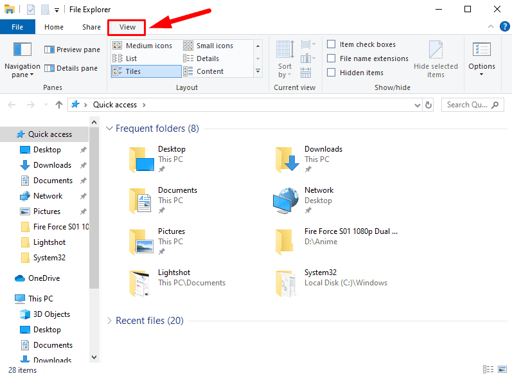Select Lightshot in navigation pane
The height and width of the screenshot is (376, 512).
tap(49, 242)
